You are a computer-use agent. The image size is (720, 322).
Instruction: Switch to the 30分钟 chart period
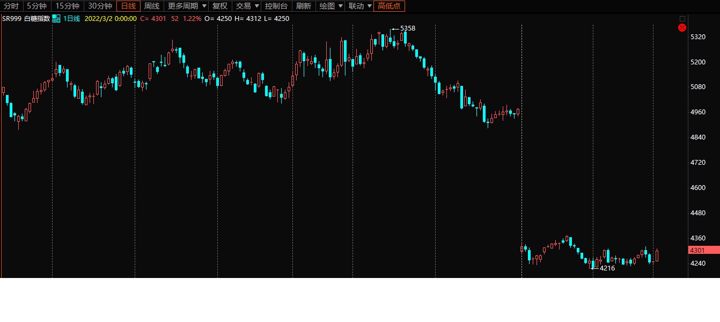coord(100,6)
